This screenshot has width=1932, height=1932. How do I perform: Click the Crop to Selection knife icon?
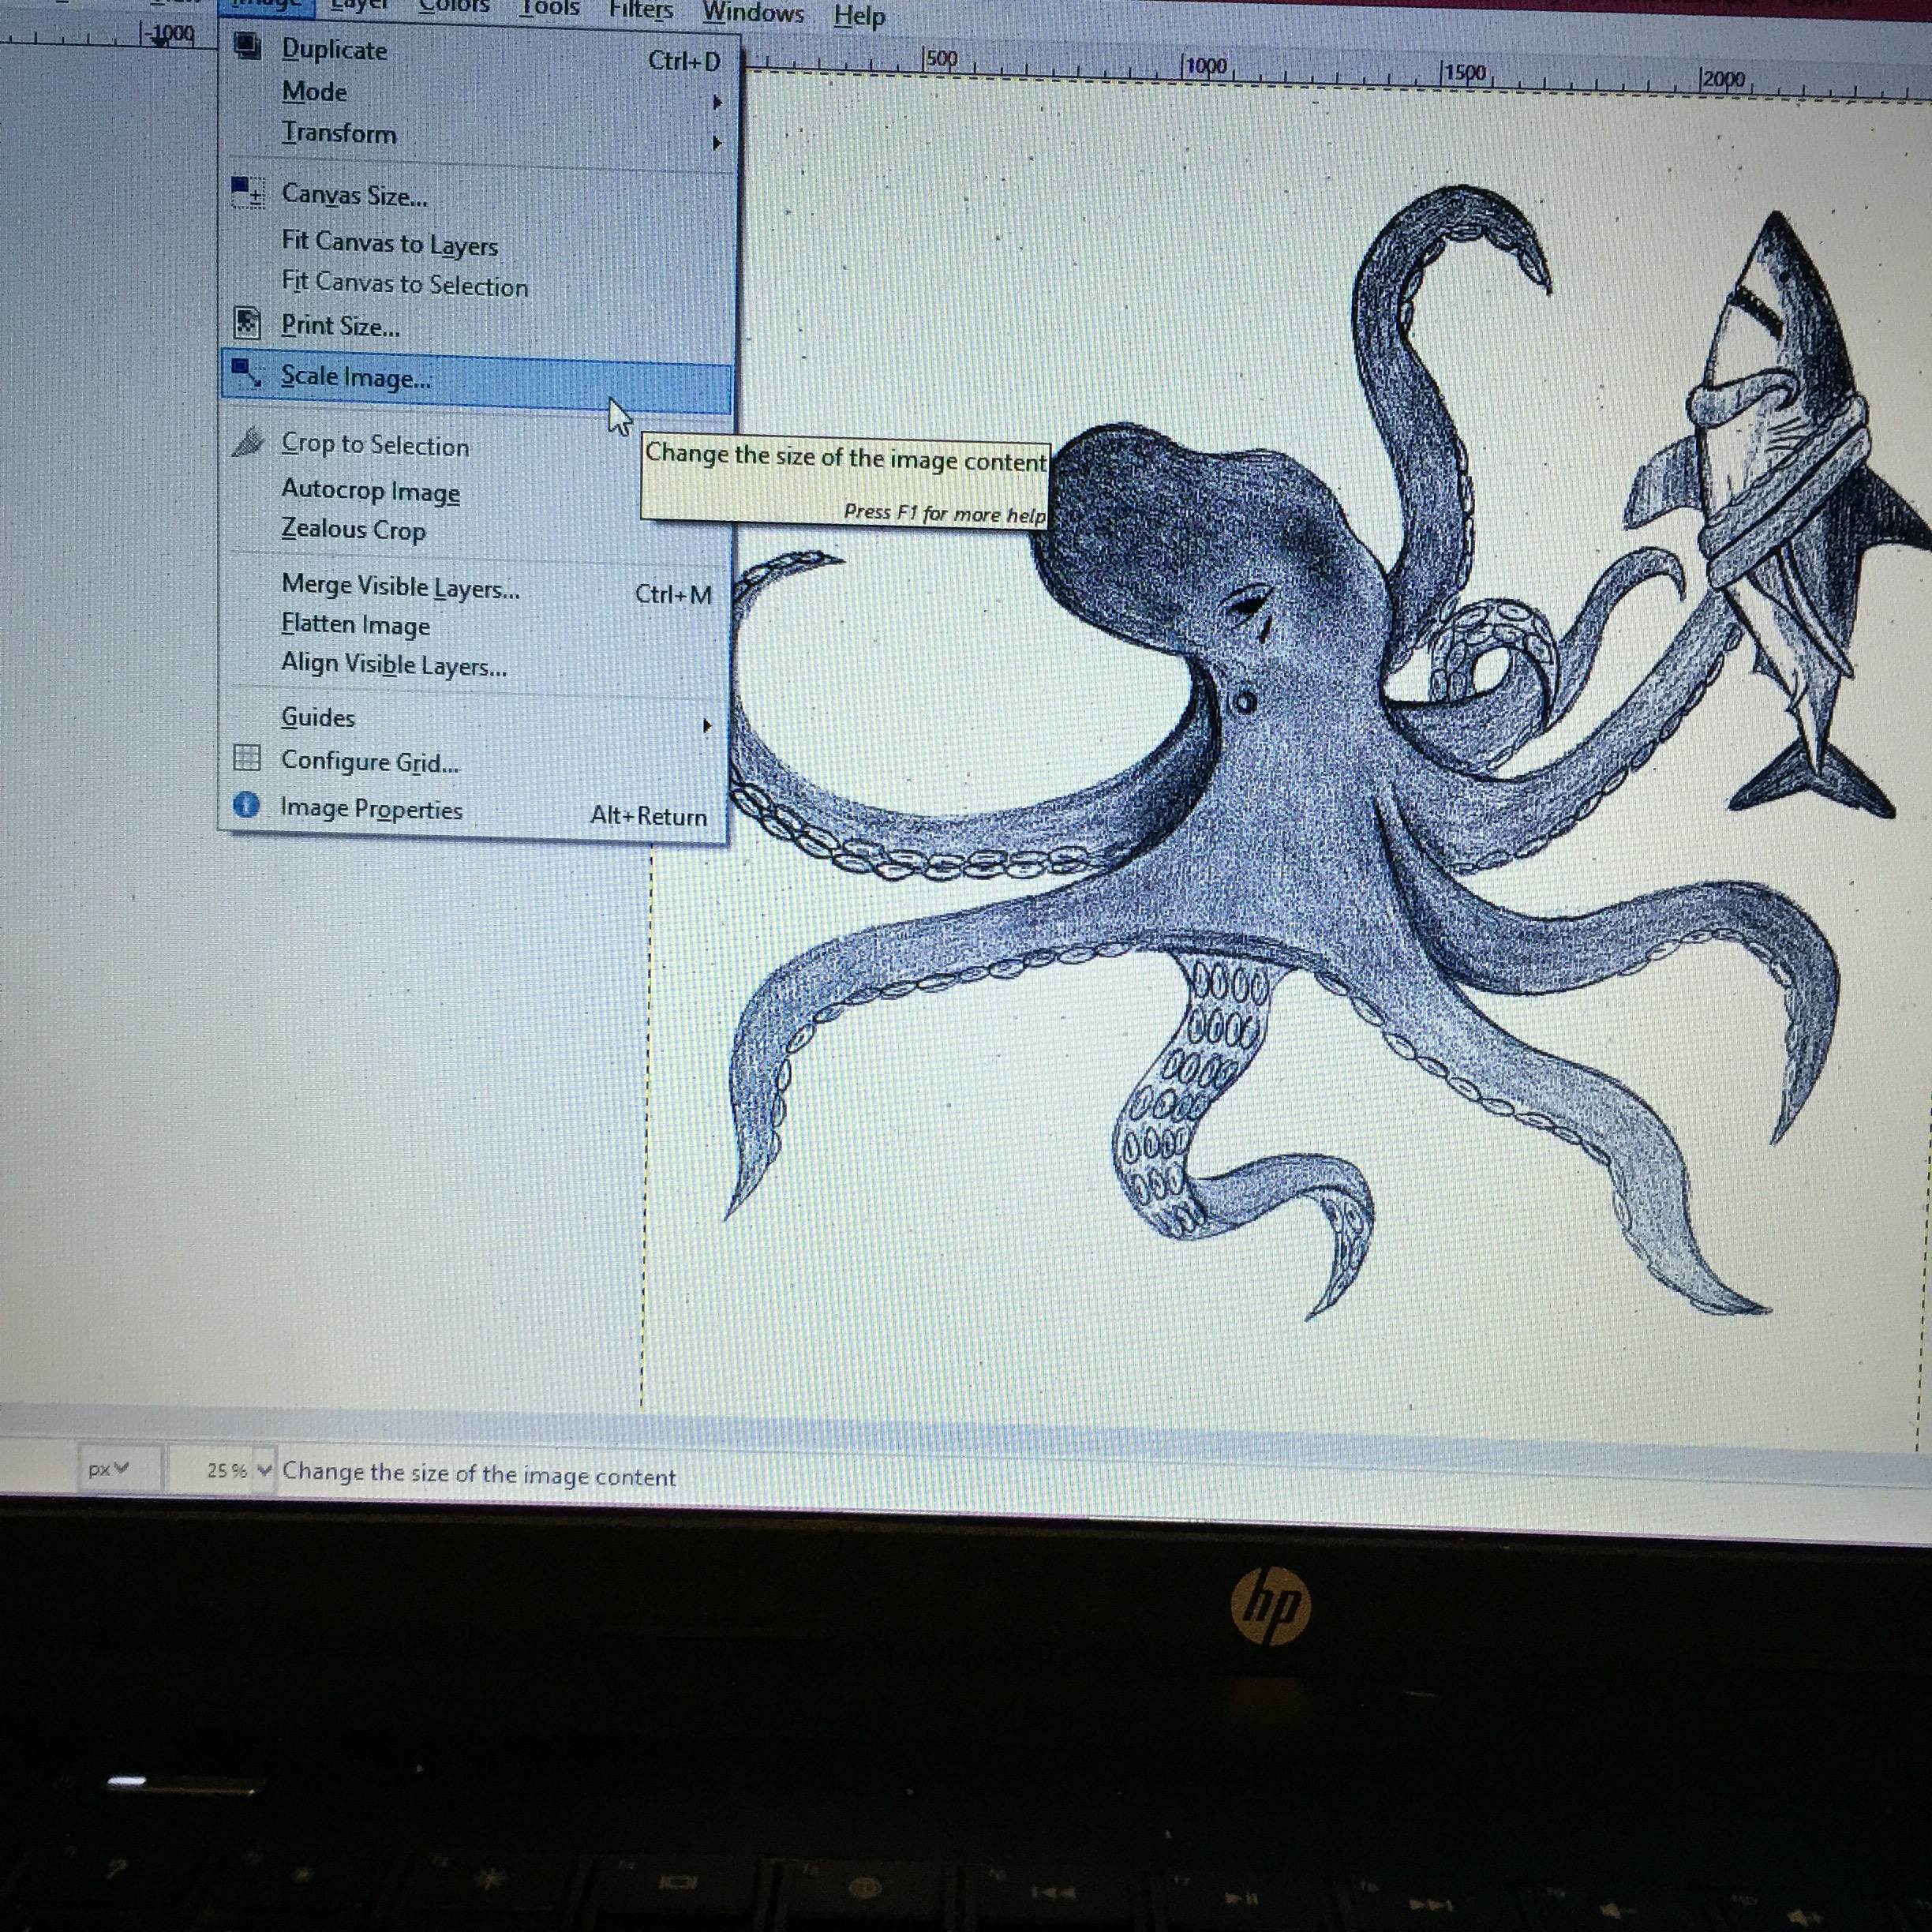point(248,442)
